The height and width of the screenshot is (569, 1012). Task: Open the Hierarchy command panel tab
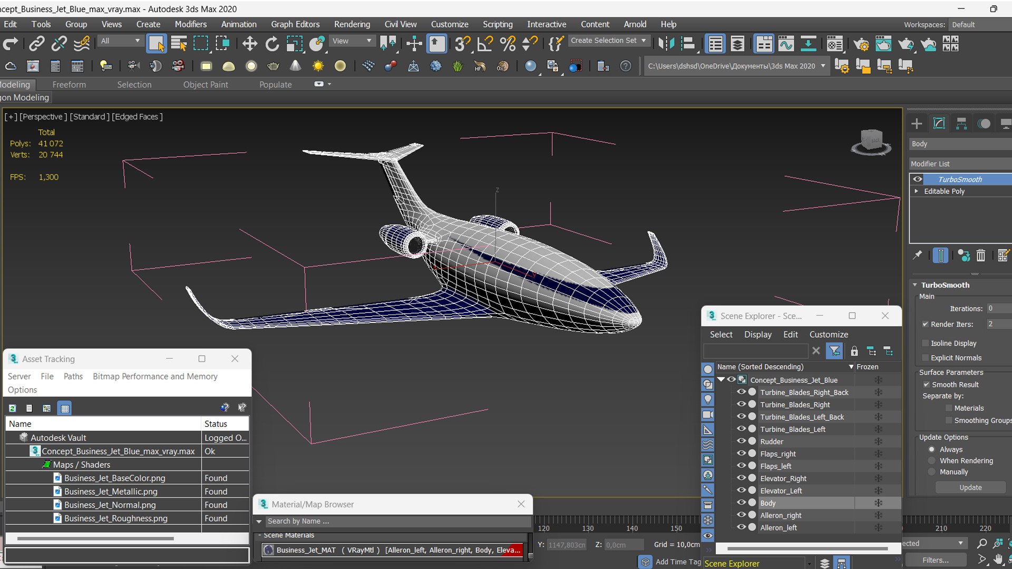click(x=961, y=123)
